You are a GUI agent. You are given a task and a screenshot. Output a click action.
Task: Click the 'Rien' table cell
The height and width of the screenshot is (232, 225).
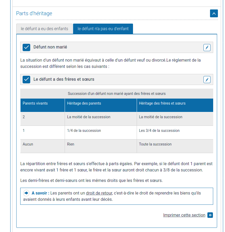click(71, 144)
